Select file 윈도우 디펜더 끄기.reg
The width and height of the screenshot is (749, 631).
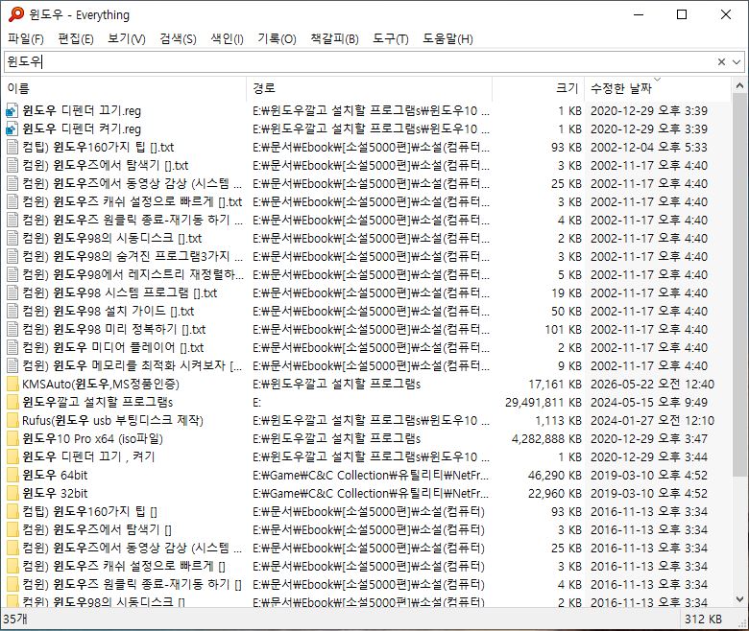82,110
